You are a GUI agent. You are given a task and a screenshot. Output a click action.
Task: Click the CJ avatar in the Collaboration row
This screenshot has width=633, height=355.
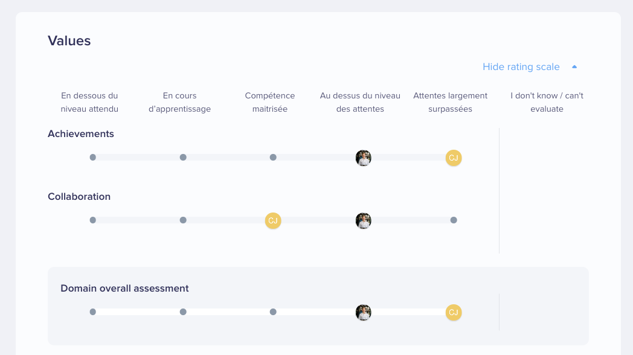tap(273, 220)
